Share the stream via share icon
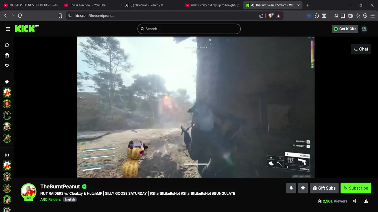The width and height of the screenshot is (378, 212). coord(354,201)
